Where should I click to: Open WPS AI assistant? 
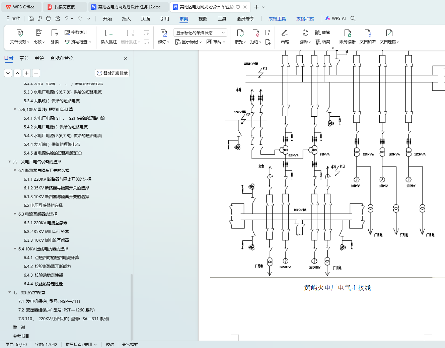click(336, 18)
